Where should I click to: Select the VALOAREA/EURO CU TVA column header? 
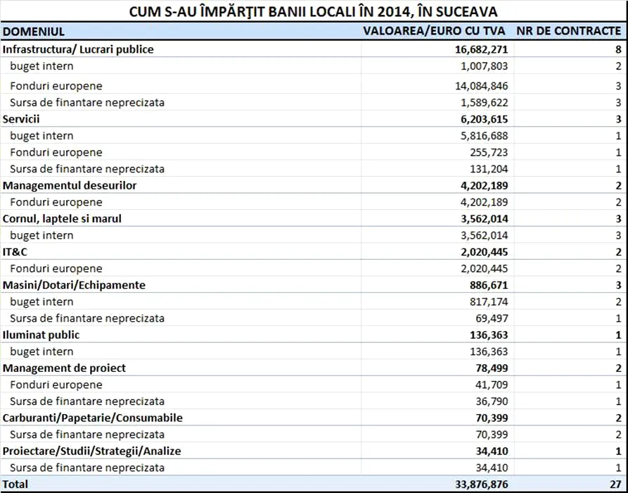(x=434, y=31)
